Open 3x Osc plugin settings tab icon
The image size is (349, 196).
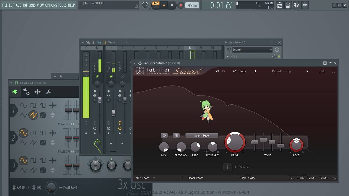coord(15,92)
